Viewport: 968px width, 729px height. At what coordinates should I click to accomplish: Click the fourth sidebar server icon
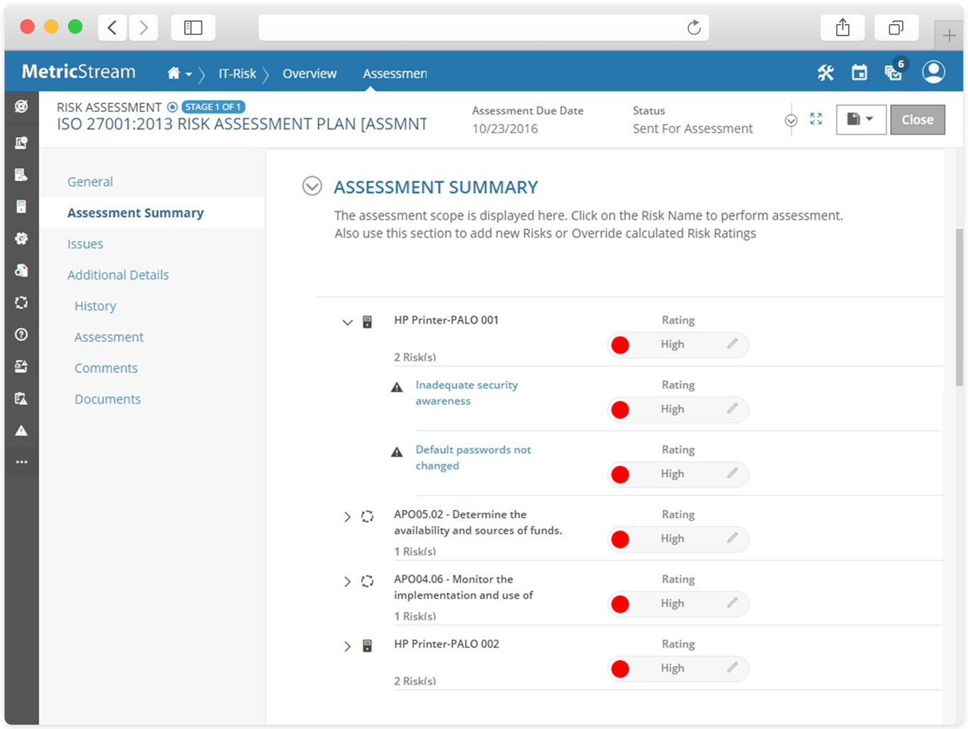(22, 206)
